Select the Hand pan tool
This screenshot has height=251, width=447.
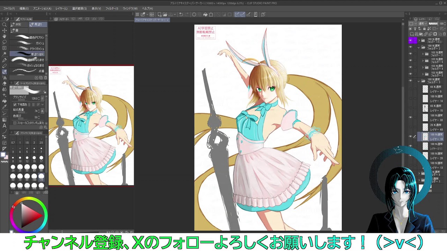click(4, 36)
